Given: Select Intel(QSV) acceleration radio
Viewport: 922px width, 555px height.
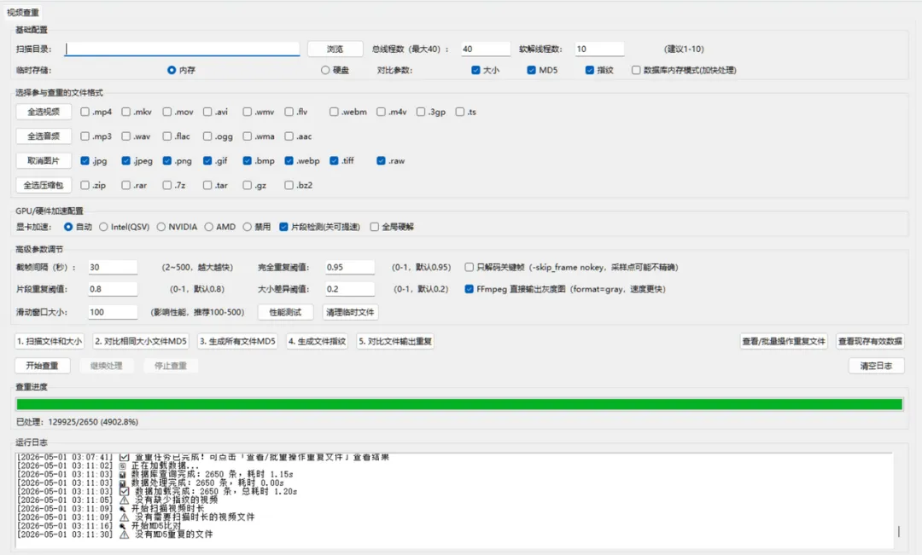Looking at the screenshot, I should click(103, 227).
